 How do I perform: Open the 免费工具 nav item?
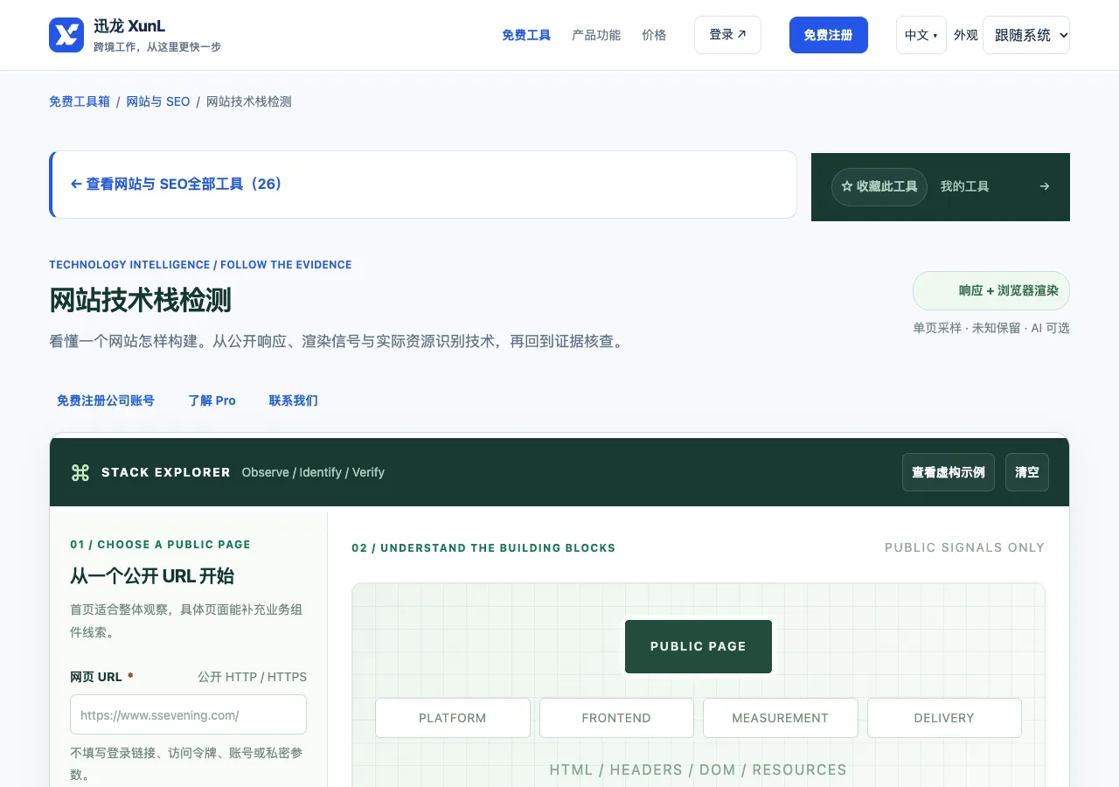coord(526,35)
